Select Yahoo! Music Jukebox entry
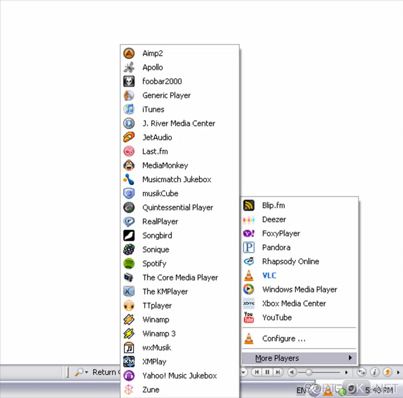The image size is (403, 398). click(x=180, y=375)
